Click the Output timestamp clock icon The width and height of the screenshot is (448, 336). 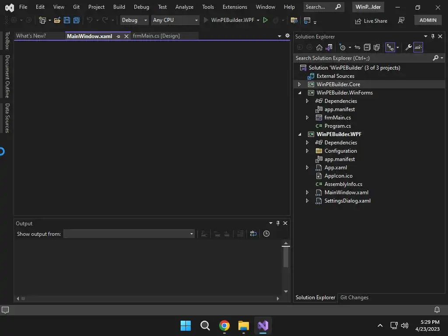(266, 234)
